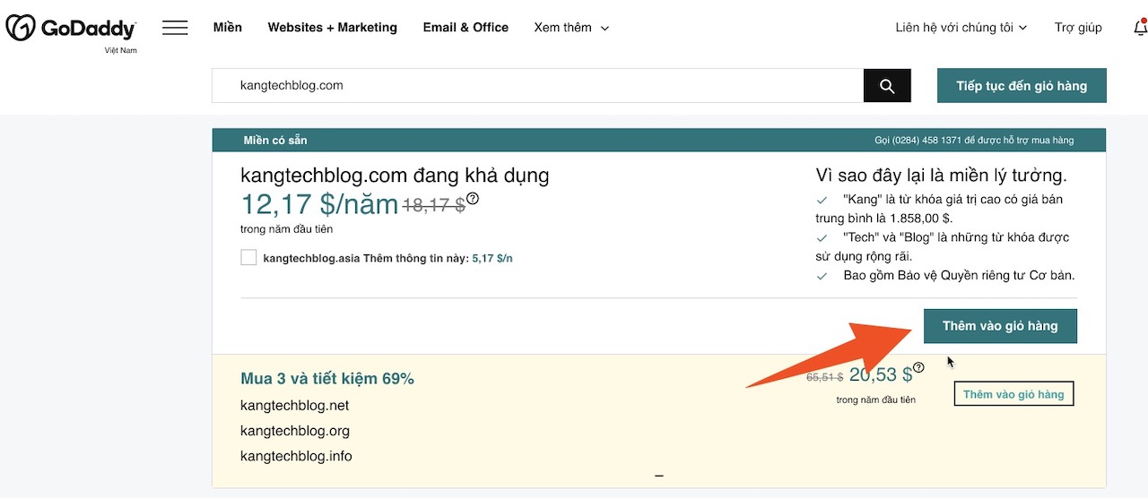Expand the Xem thêm dropdown
The image size is (1148, 498).
(571, 28)
